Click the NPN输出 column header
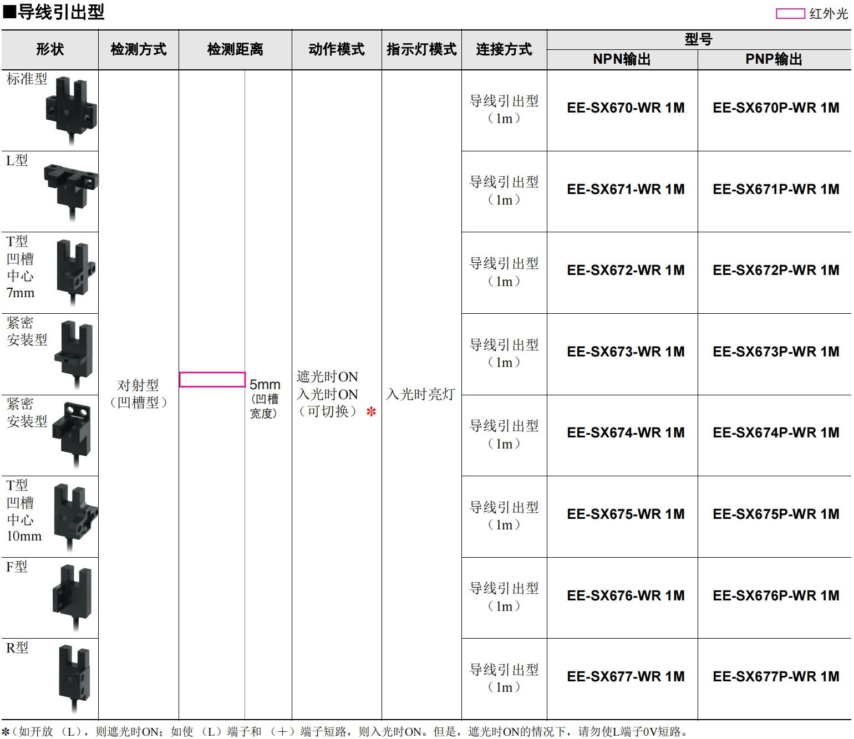854x739 pixels. pos(622,59)
